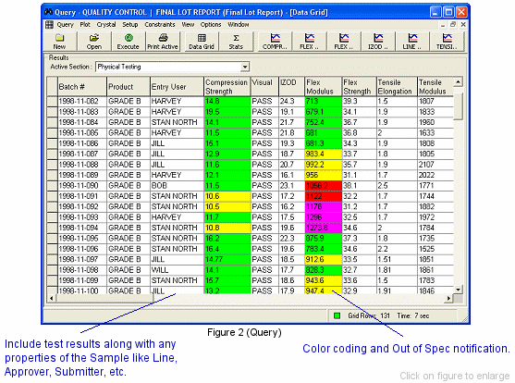Viewport: 515px width, 383px height.
Task: Click IZOD cell 24.3
Action: pos(291,101)
